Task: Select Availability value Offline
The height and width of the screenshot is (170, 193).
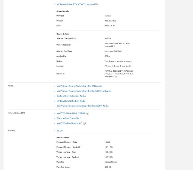Action: (x=107, y=56)
